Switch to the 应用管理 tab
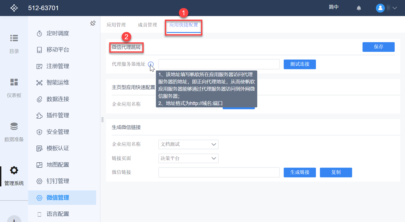Image resolution: width=405 pixels, height=222 pixels. (116, 25)
